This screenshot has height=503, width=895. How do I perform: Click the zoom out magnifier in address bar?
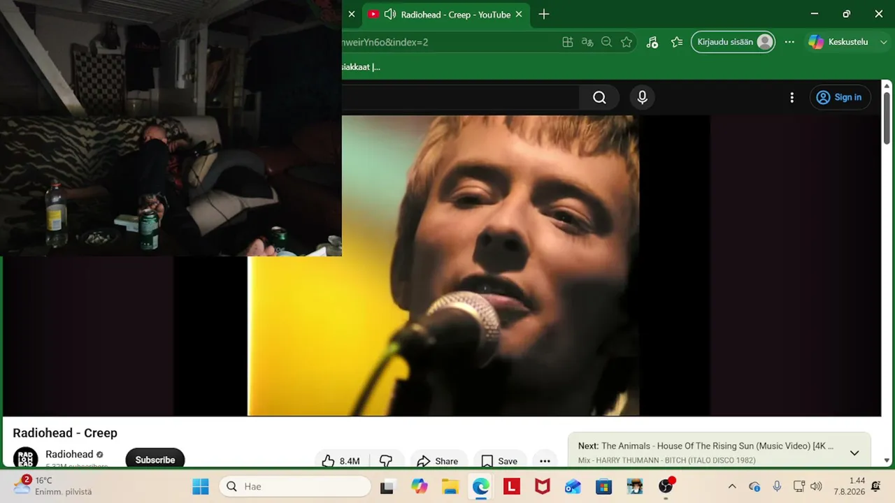click(607, 42)
